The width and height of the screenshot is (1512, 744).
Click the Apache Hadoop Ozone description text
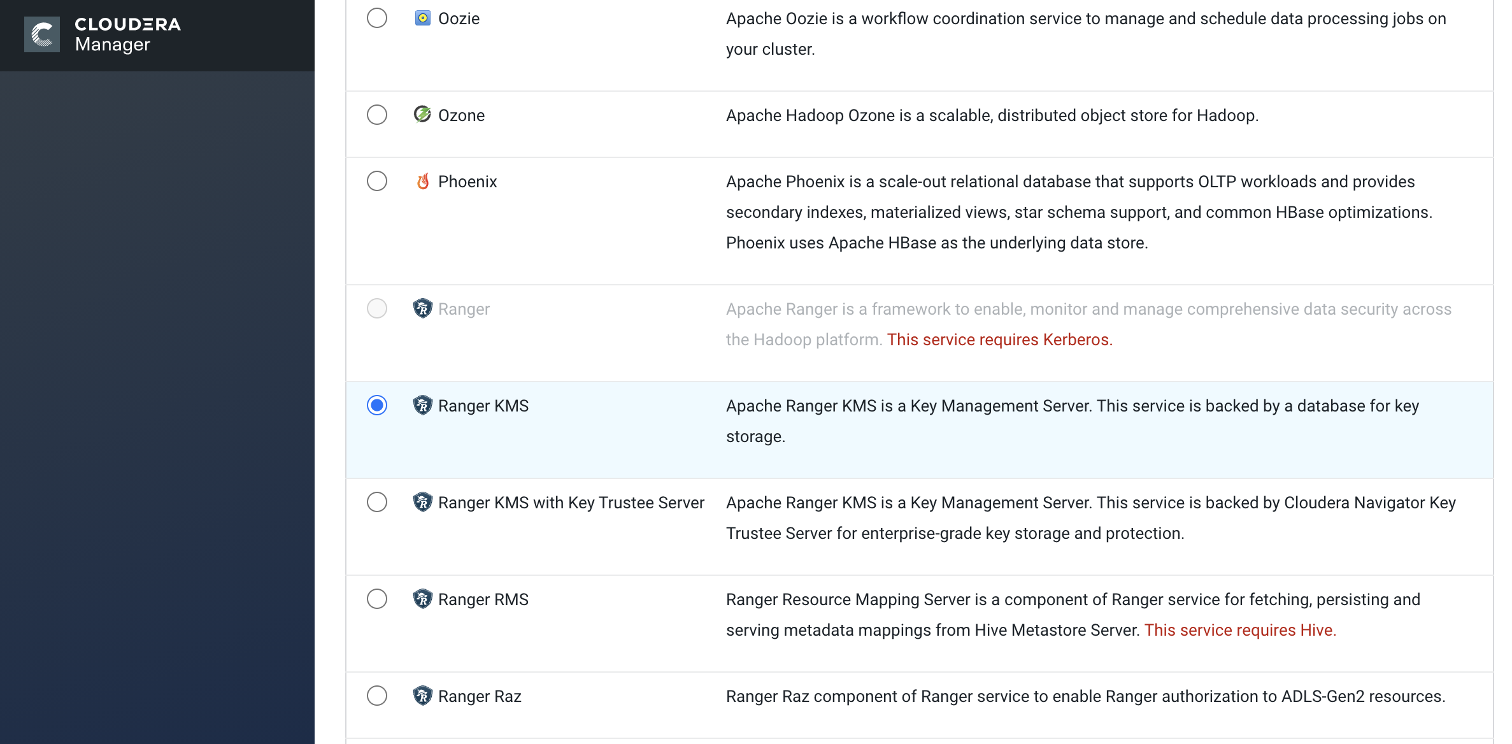992,115
